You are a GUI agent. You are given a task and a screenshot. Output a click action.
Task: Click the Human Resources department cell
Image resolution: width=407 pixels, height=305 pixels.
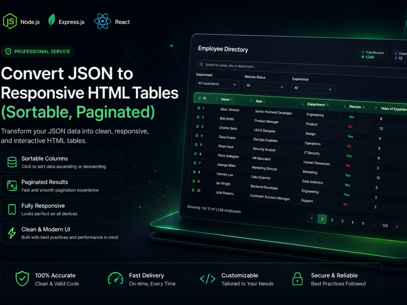tap(316, 163)
